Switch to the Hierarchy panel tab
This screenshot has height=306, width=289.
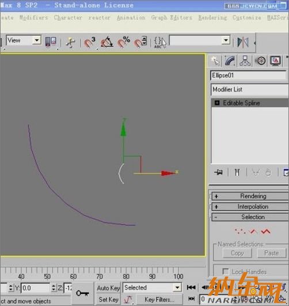[245, 61]
